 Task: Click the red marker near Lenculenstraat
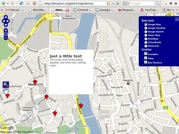pyautogui.click(x=55, y=114)
